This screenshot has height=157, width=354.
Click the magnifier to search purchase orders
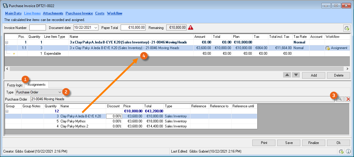pos(340,99)
